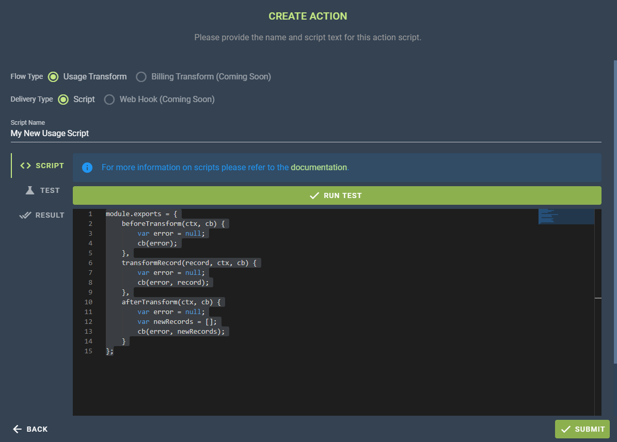Image resolution: width=617 pixels, height=442 pixels.
Task: Choose the Script delivery type radio
Action: point(63,100)
